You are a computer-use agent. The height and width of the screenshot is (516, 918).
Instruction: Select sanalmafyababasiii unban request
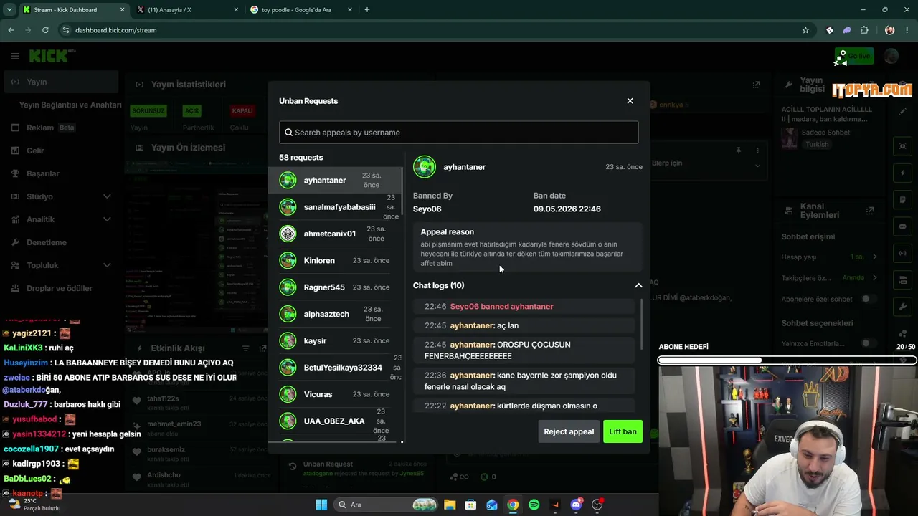[x=335, y=207]
